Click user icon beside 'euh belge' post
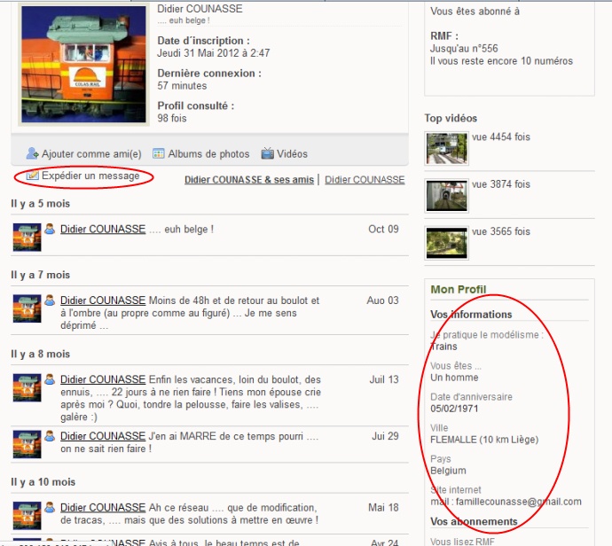The height and width of the screenshot is (546, 612). coord(51,230)
